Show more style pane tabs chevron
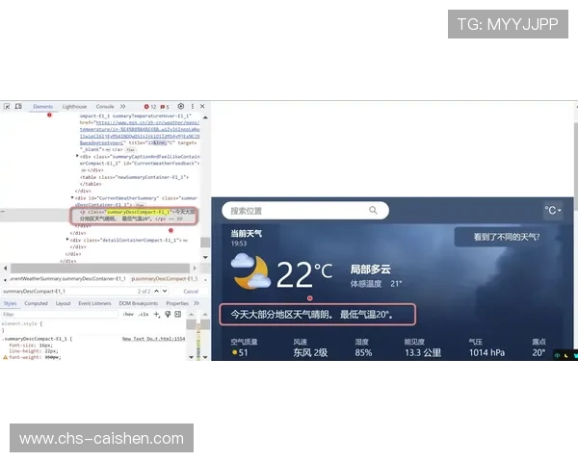 click(x=197, y=303)
